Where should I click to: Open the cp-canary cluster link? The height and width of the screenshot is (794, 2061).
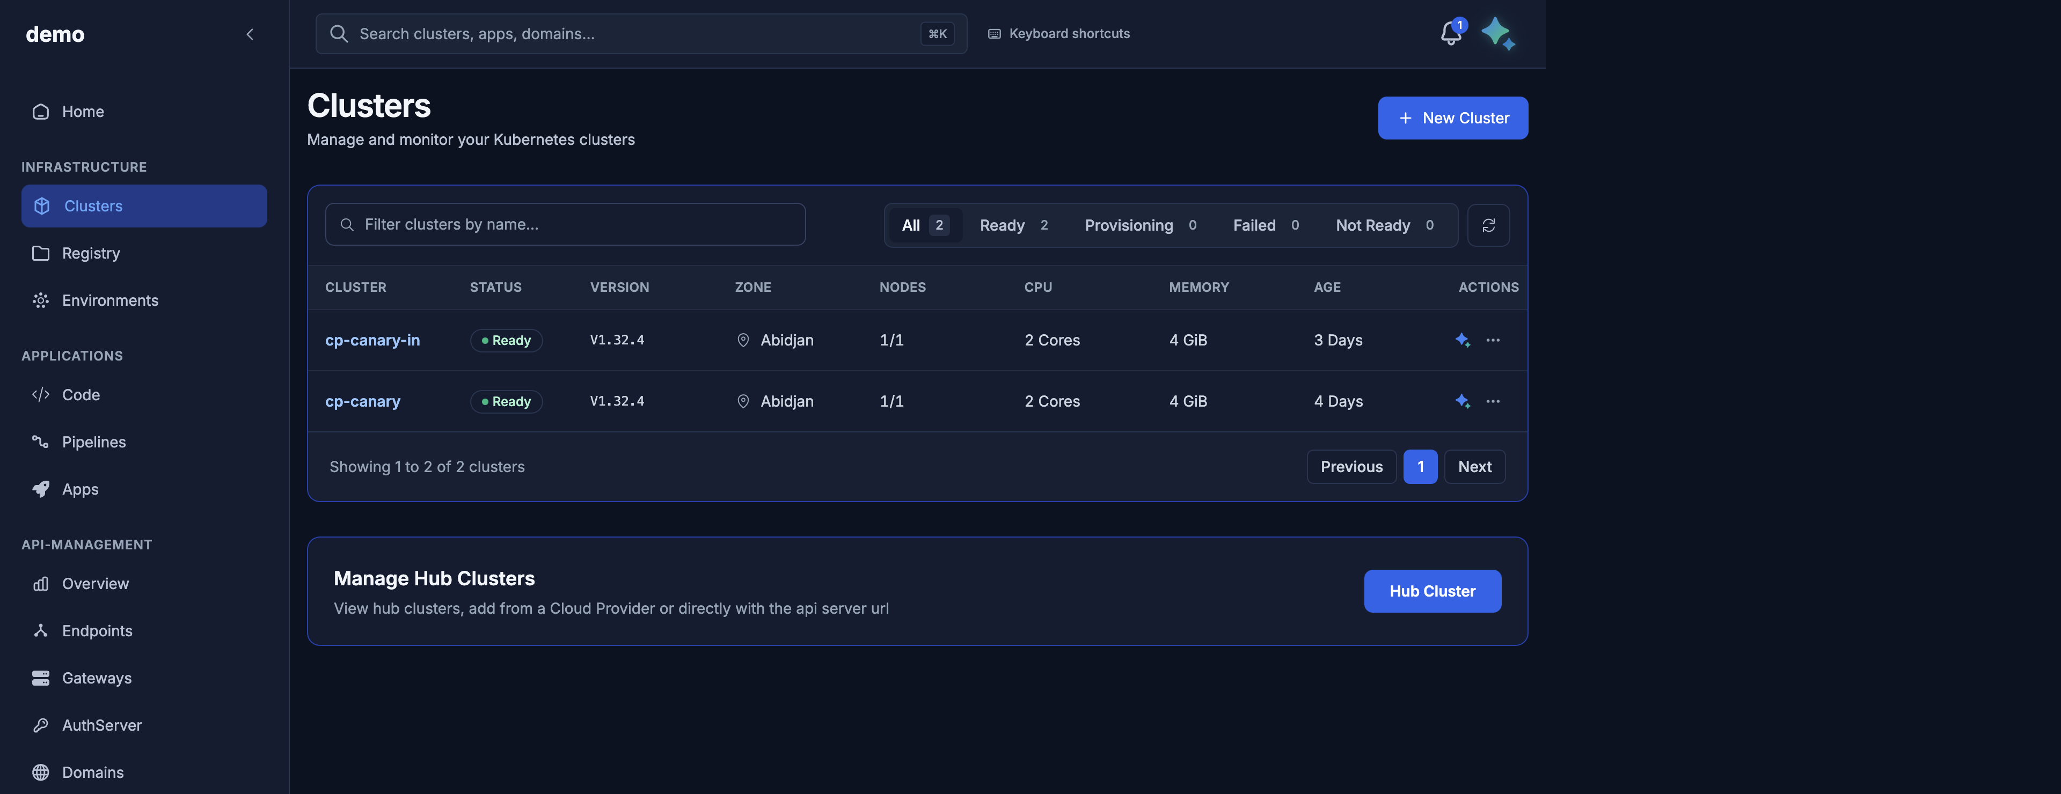pyautogui.click(x=362, y=401)
